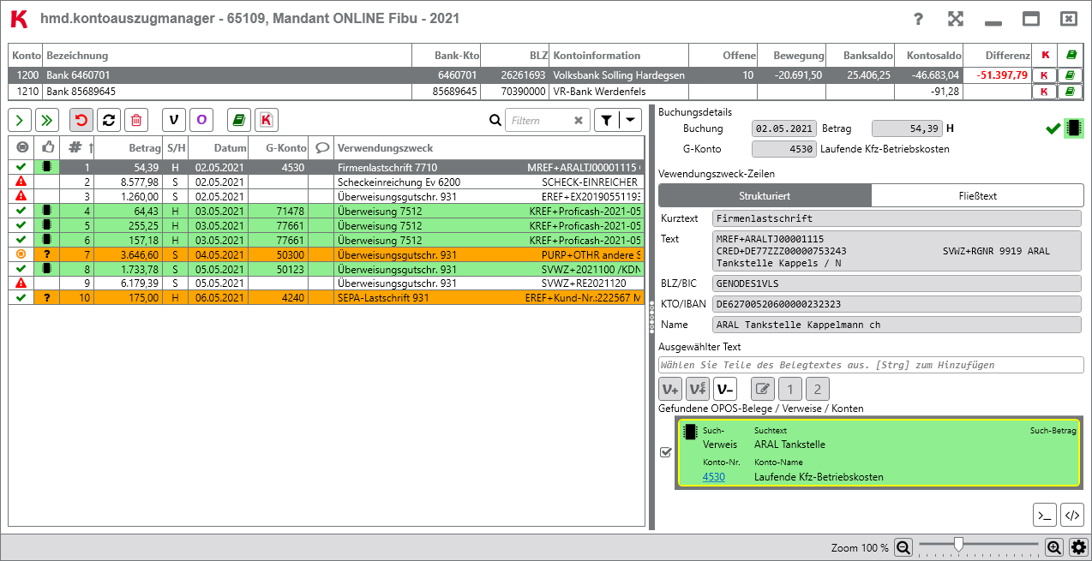This screenshot has height=561, width=1092.
Task: Open the command console icon at bottom right
Action: click(x=1043, y=515)
